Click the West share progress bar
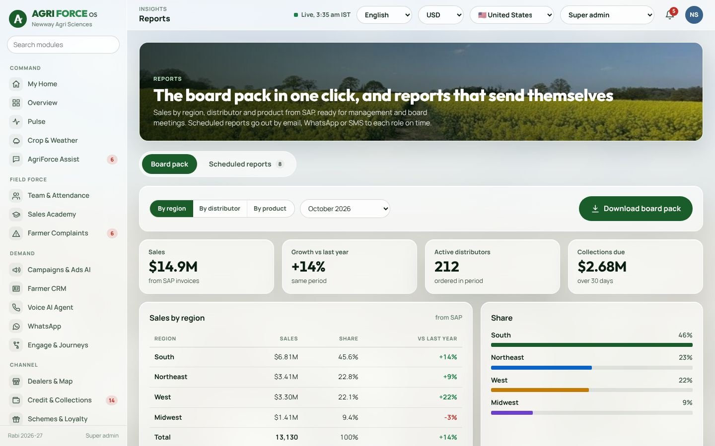Screen dimensions: 715x446 (x=592, y=390)
